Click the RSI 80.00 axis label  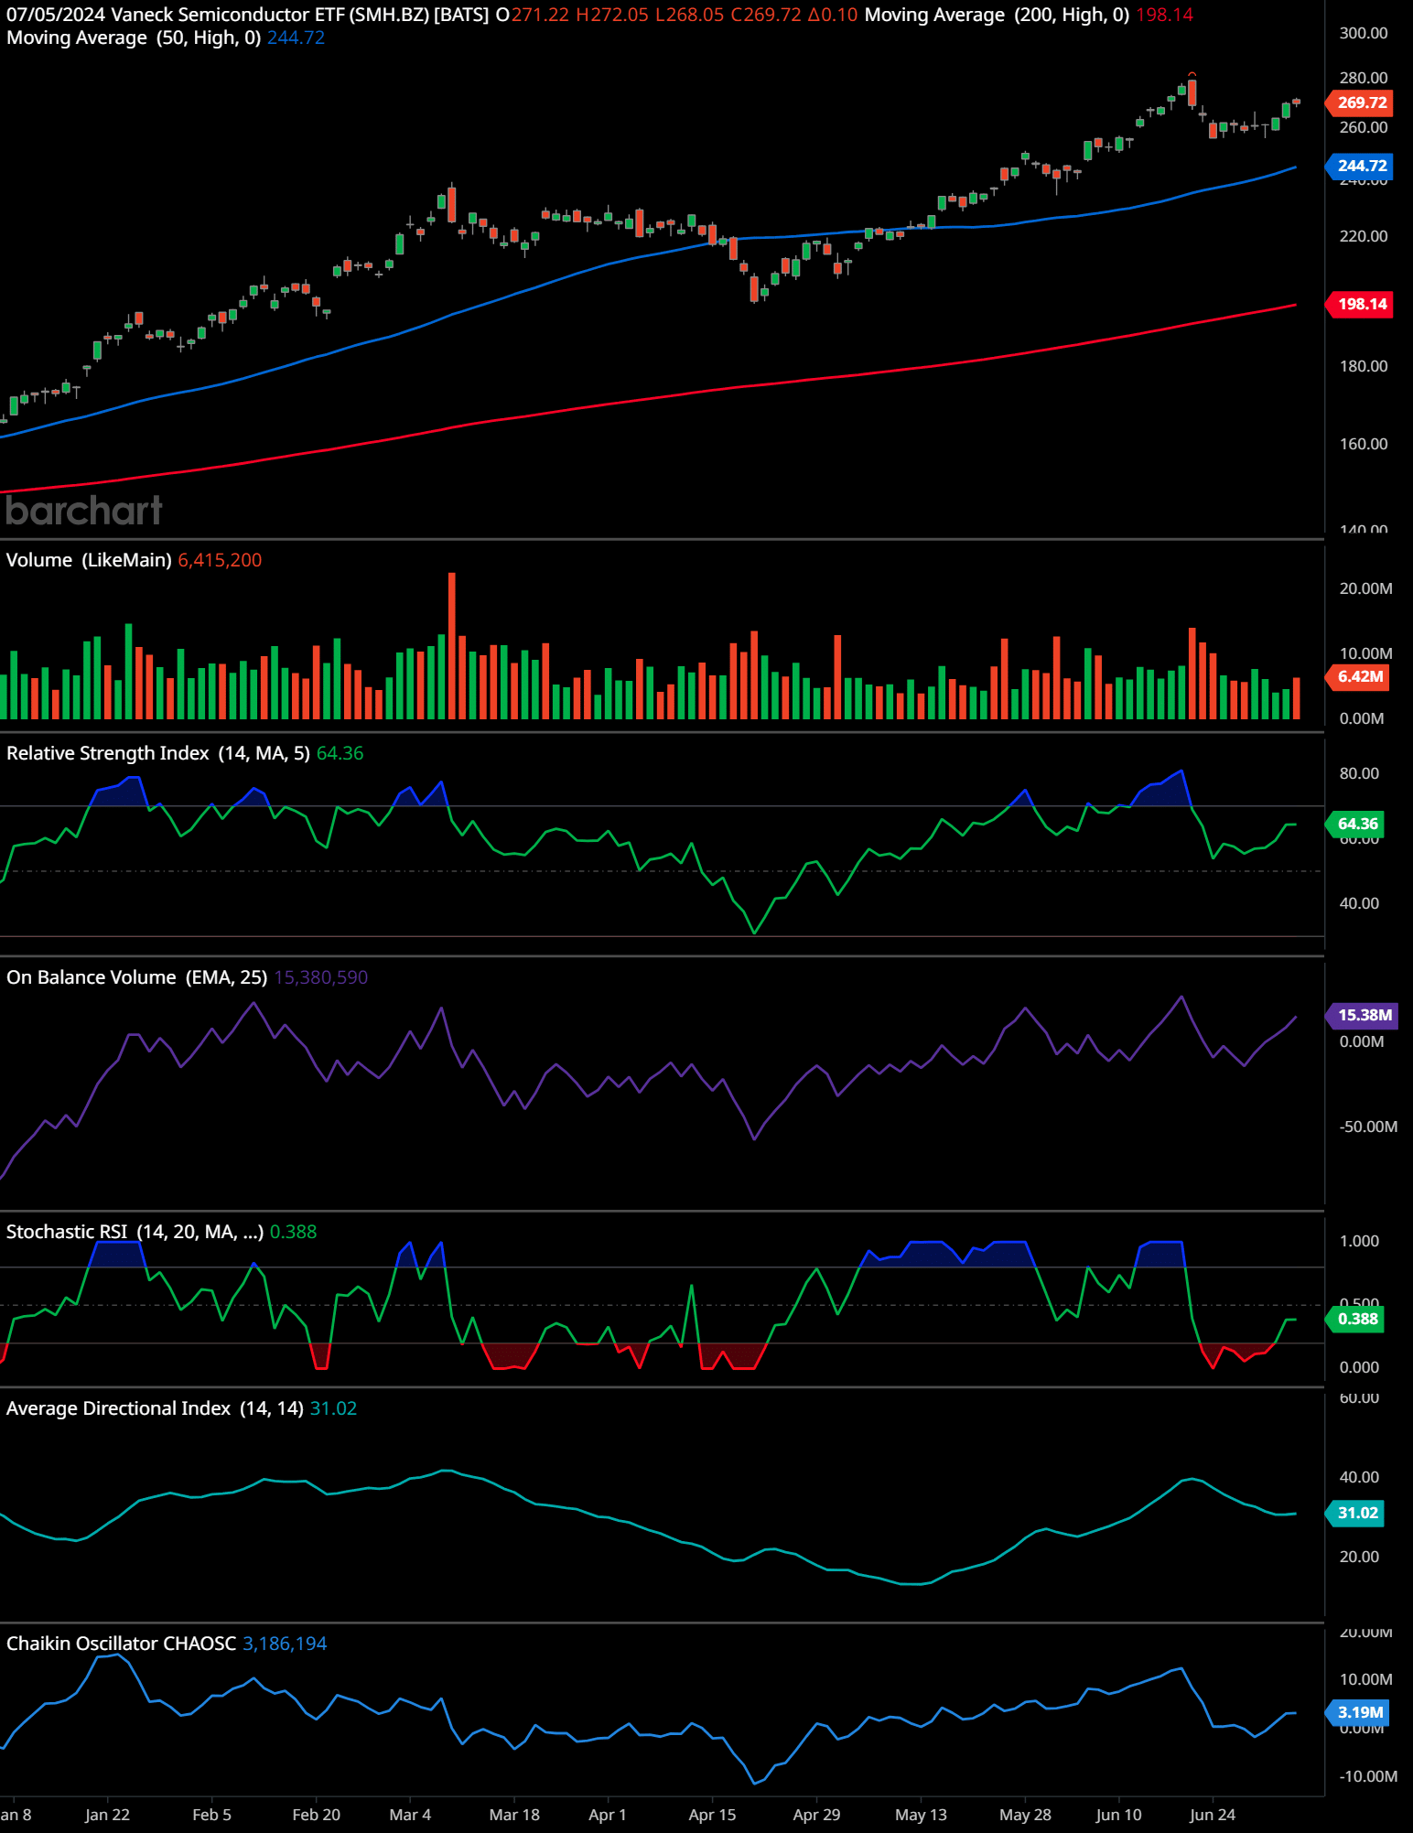pos(1359,773)
